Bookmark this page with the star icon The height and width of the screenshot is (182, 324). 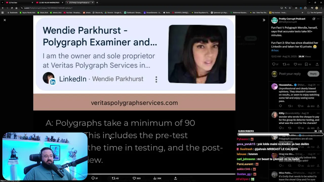290,8
